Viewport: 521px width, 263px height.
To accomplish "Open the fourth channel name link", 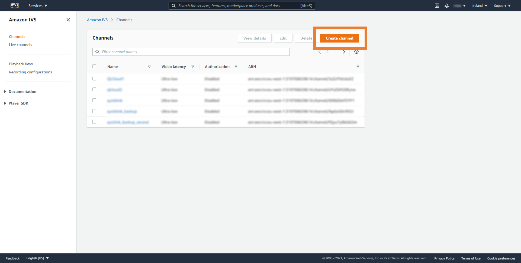I will point(122,111).
